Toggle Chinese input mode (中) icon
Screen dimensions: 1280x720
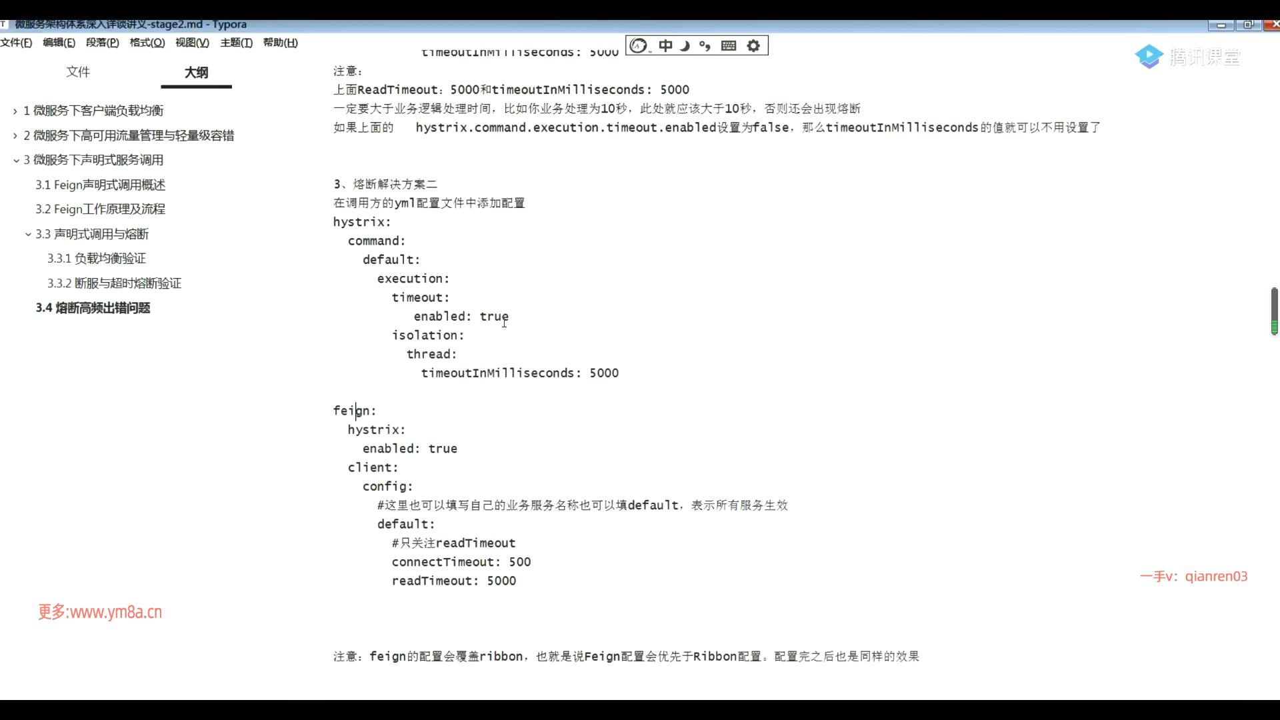pyautogui.click(x=665, y=45)
